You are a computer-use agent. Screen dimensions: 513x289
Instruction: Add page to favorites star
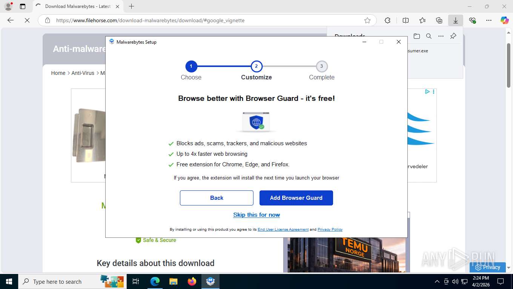367,20
